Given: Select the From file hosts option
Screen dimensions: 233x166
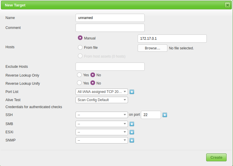Looking at the screenshot, I should tap(80, 47).
